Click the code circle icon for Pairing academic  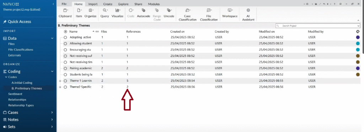tap(65, 68)
